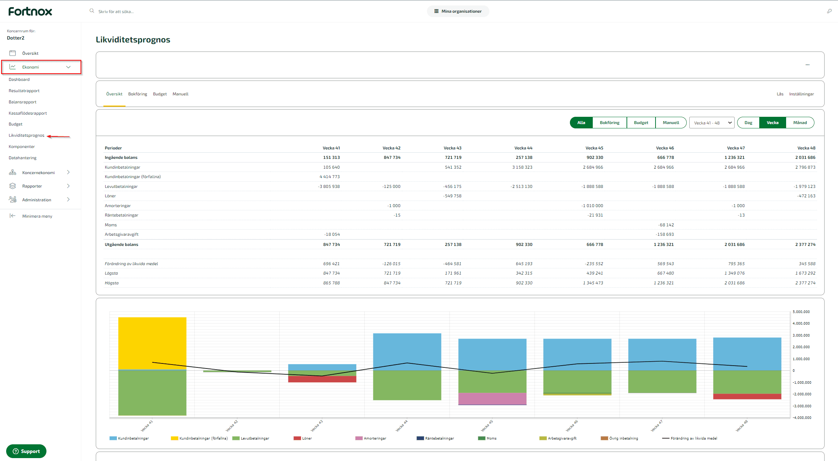The height and width of the screenshot is (461, 838).
Task: Expand the Rapporter menu chevron
Action: pyautogui.click(x=68, y=186)
